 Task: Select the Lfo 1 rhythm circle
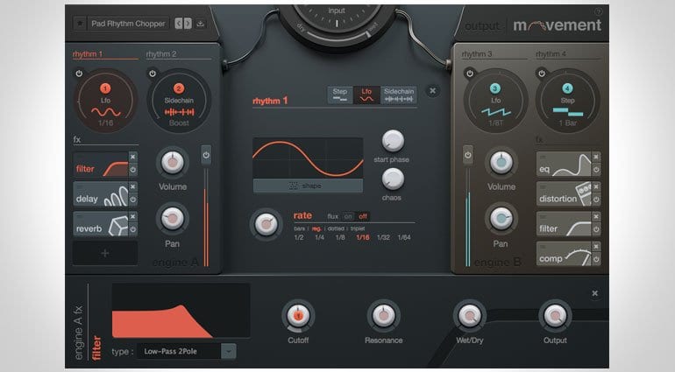[x=106, y=100]
